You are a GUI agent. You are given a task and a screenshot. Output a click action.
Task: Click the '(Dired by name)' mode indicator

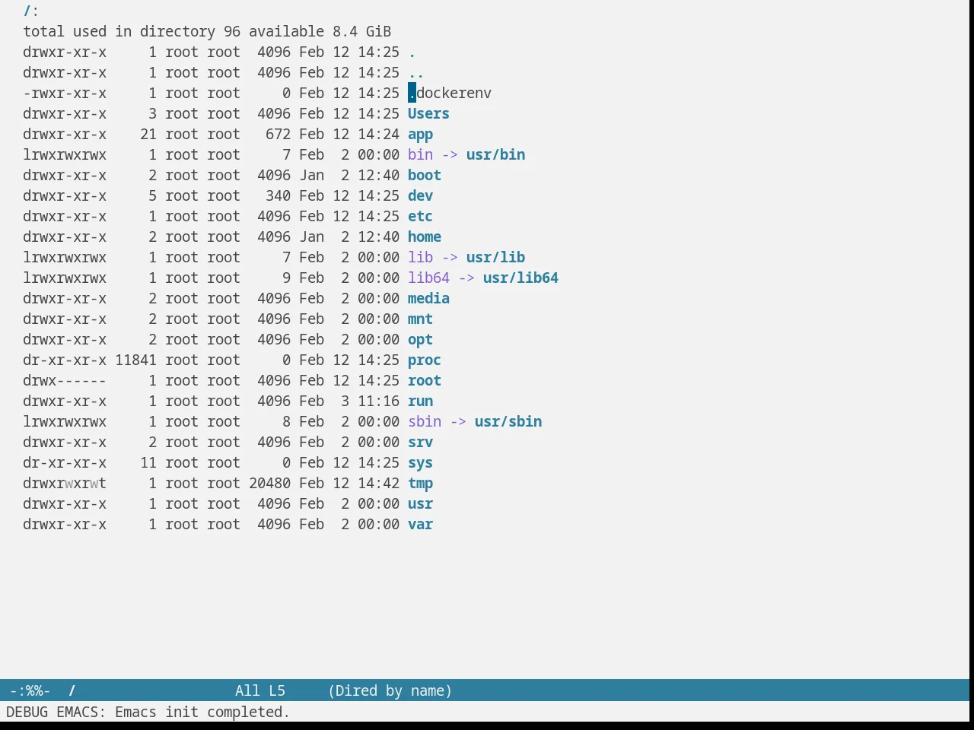coord(390,690)
